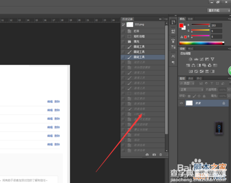Toggle history brush source box for 填充
The image size is (231, 183).
[123, 41]
